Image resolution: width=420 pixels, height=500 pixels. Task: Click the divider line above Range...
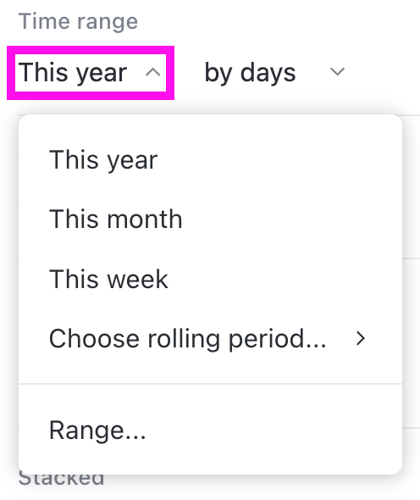coord(210,384)
